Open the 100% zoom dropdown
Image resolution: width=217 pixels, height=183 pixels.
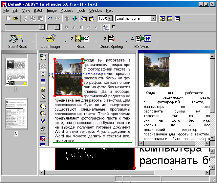110,18
